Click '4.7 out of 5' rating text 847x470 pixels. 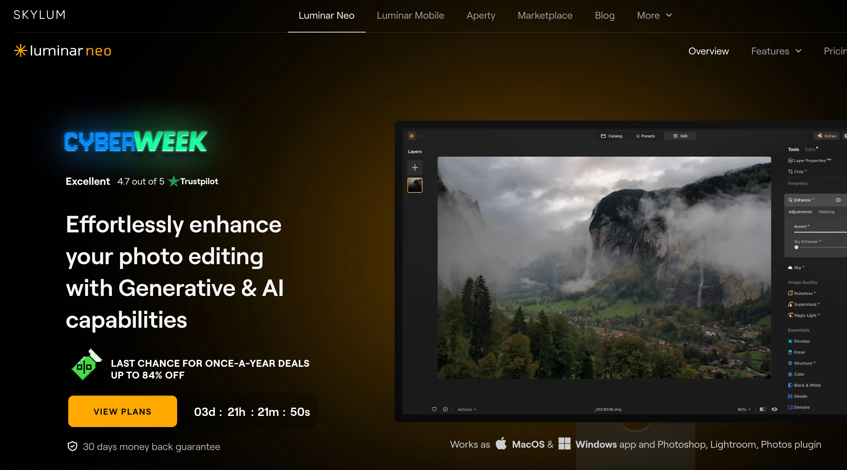tap(141, 181)
